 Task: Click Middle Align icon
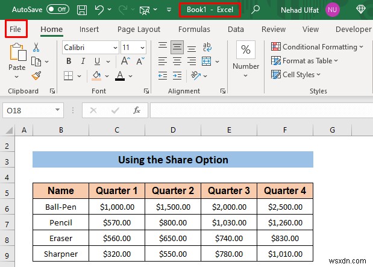pos(177,48)
